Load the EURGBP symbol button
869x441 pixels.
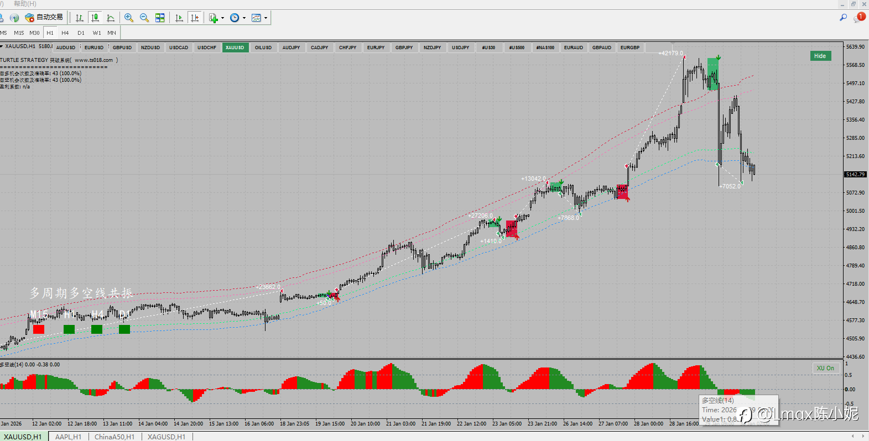(630, 48)
